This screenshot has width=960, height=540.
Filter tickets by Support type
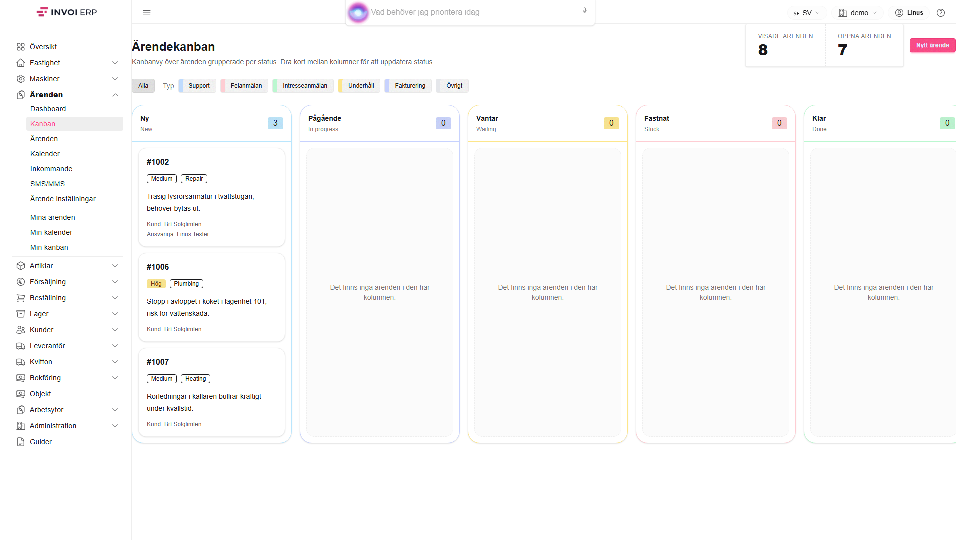tap(198, 86)
